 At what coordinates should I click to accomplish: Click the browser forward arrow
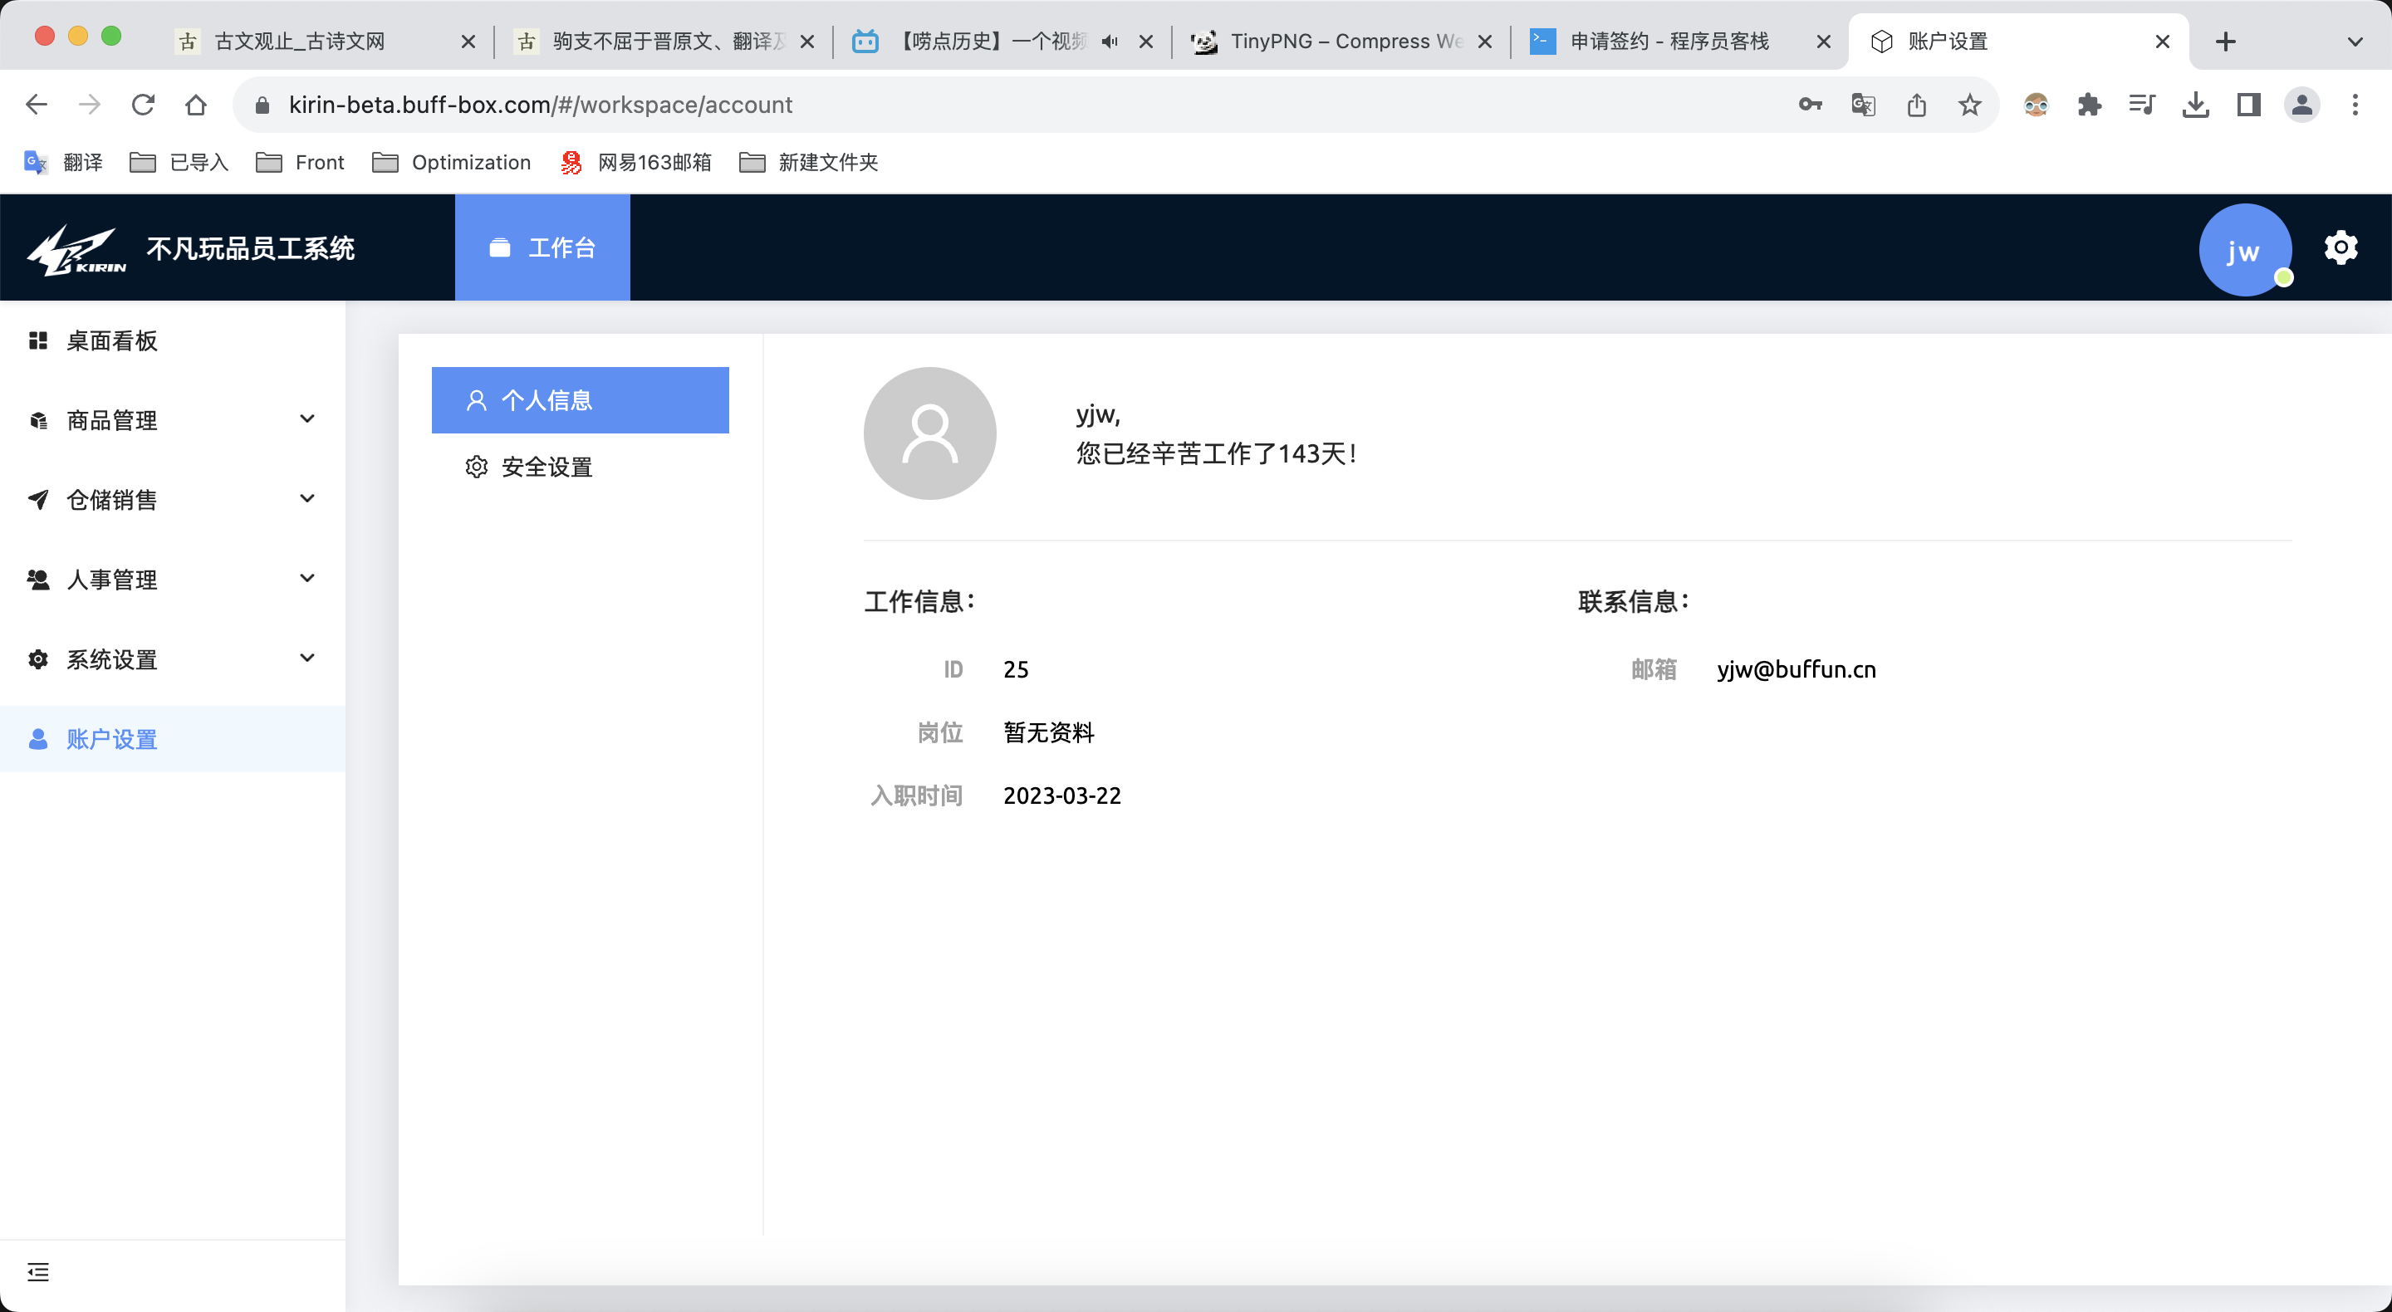[89, 105]
